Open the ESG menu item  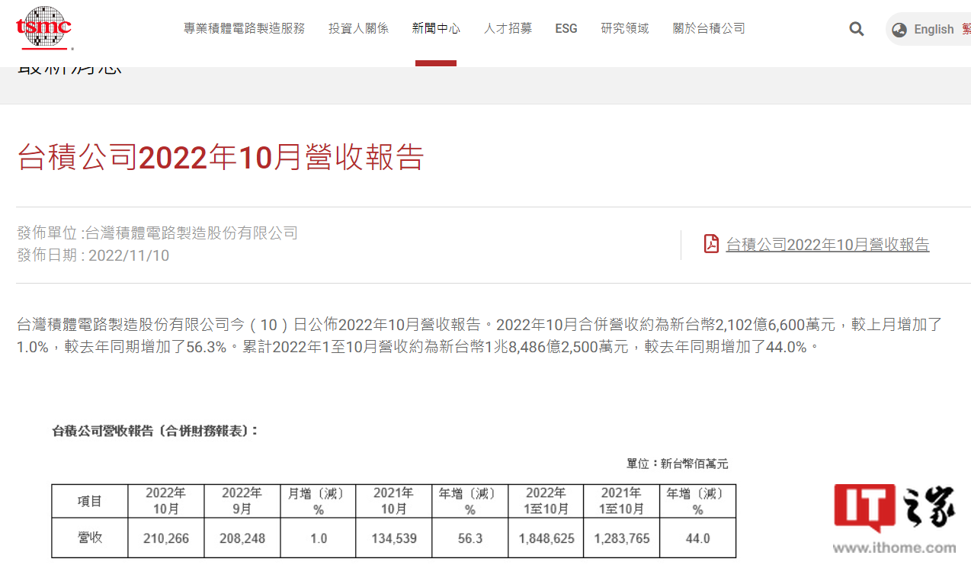pyautogui.click(x=566, y=29)
